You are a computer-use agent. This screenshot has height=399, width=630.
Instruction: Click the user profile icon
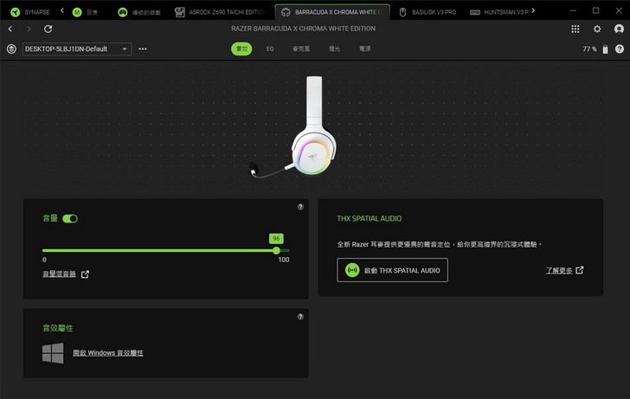click(618, 29)
